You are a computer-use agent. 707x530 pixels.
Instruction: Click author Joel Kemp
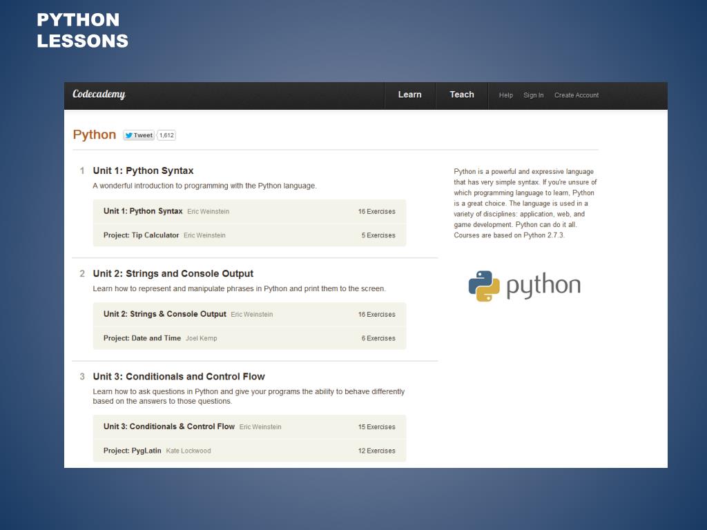coord(202,338)
